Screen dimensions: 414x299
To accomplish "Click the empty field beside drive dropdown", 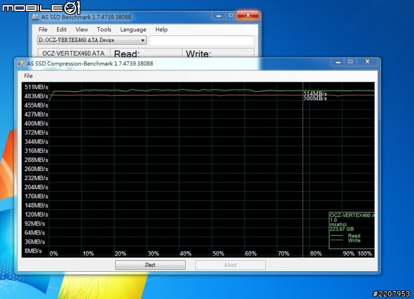I will click(202, 40).
